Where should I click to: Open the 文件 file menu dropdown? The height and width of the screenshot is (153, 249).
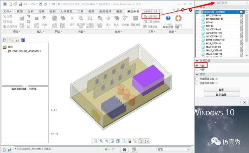(7, 11)
